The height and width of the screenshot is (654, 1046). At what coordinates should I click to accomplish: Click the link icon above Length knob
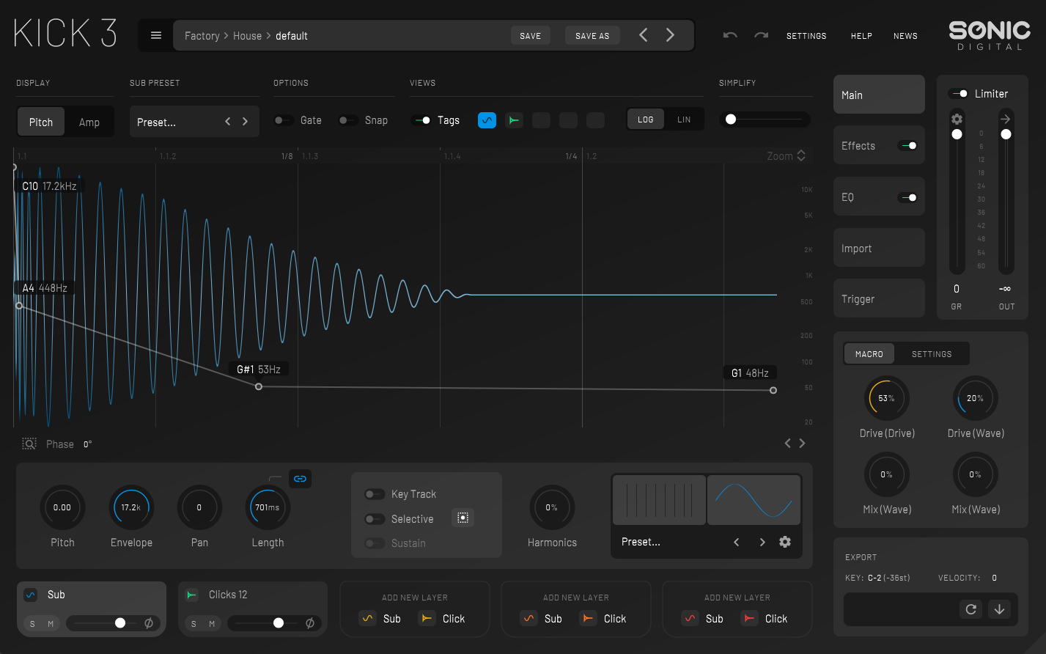click(x=300, y=479)
